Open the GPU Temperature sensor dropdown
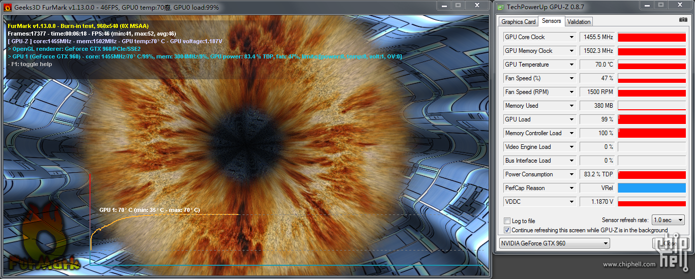This screenshot has height=279, width=695. click(572, 65)
